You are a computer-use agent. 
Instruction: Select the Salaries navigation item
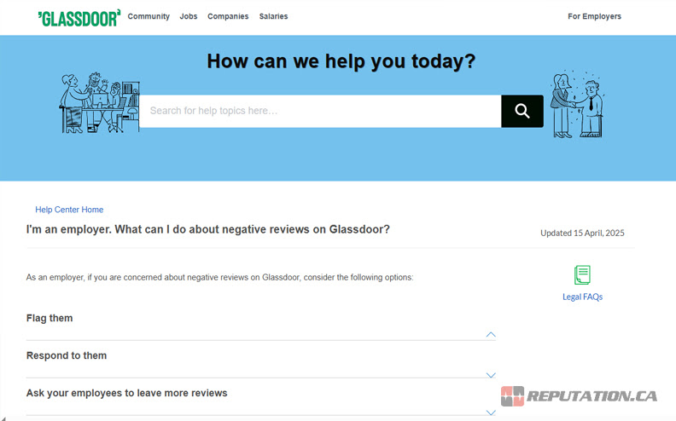point(273,16)
